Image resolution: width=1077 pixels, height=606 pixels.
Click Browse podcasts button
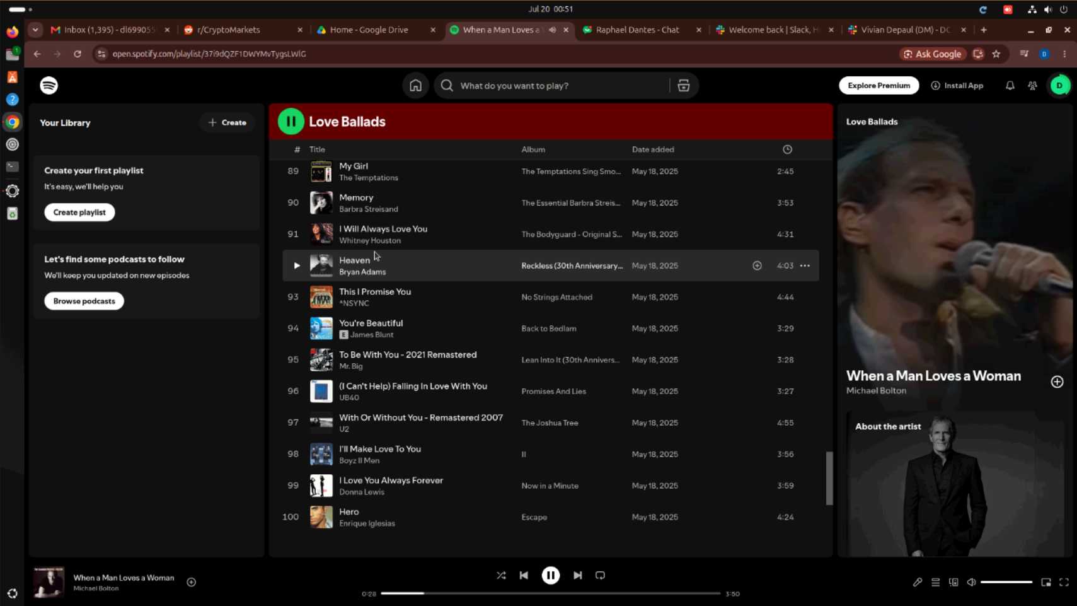84,301
